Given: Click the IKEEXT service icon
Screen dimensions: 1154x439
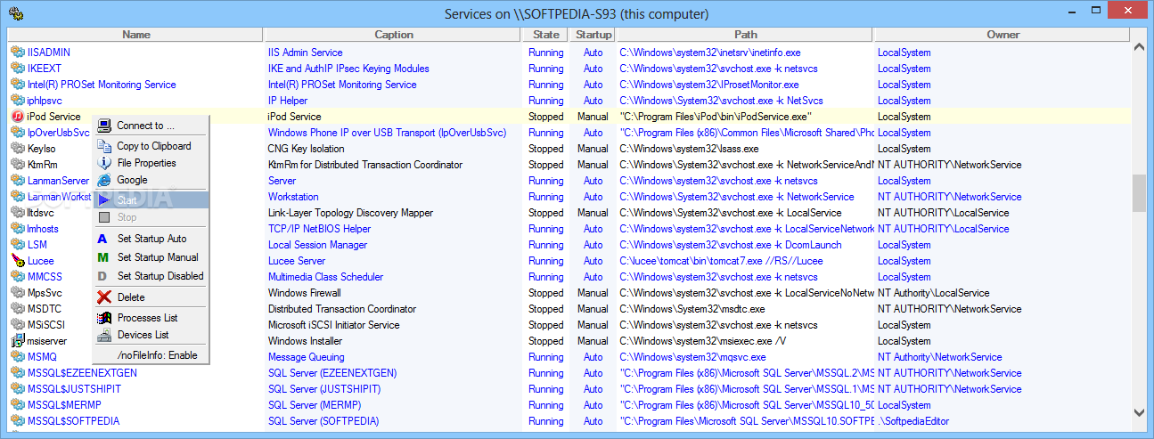Looking at the screenshot, I should [x=17, y=69].
